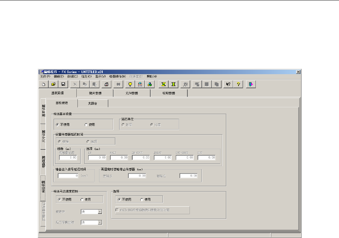Click the arch with colored dots icon
The width and height of the screenshot is (339, 238).
coord(140,84)
